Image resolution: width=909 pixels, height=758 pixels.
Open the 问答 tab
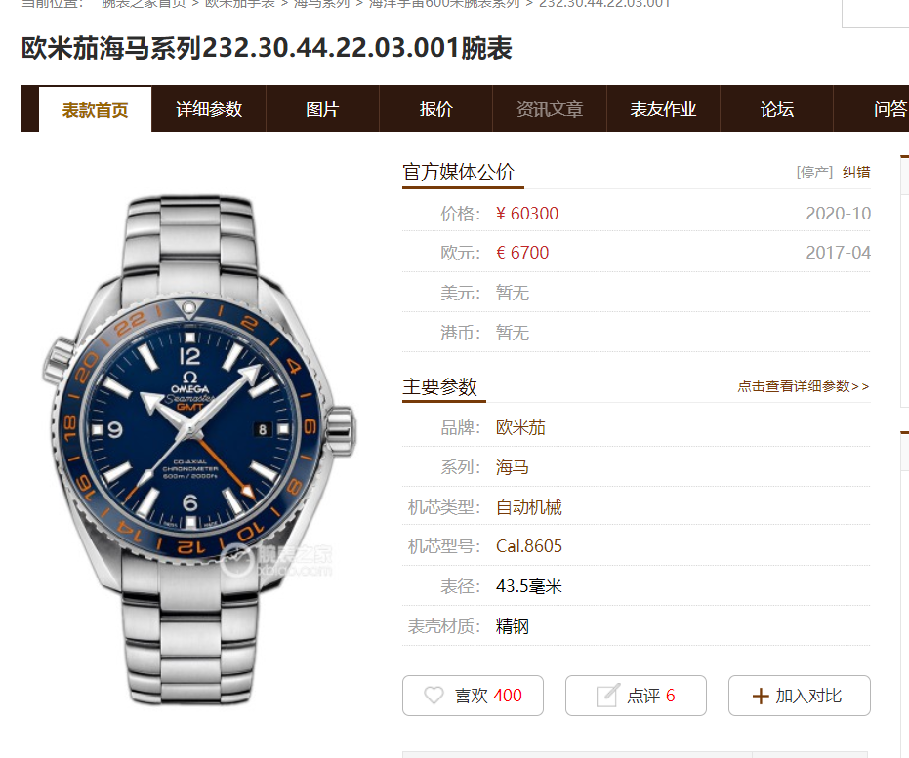pos(889,109)
